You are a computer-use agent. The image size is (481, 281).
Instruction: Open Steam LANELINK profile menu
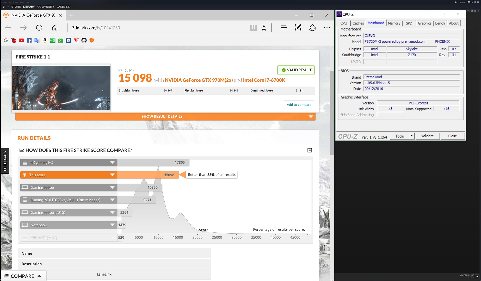[x=63, y=7]
